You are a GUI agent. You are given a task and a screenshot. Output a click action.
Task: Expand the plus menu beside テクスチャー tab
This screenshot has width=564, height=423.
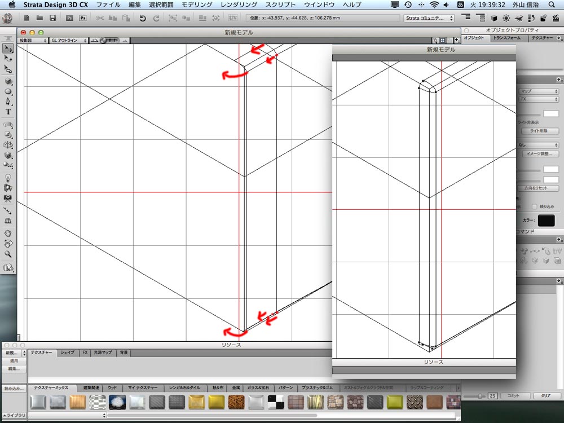click(559, 38)
